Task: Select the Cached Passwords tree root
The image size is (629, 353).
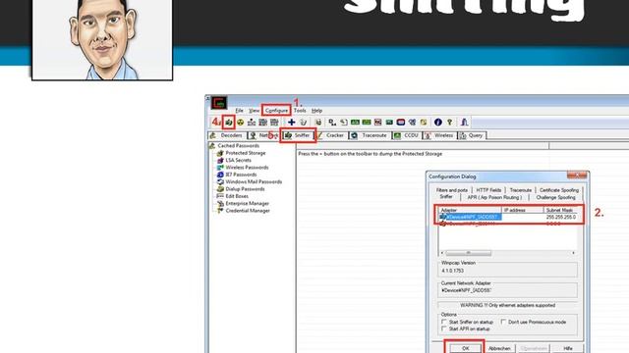Action: pyautogui.click(x=238, y=146)
